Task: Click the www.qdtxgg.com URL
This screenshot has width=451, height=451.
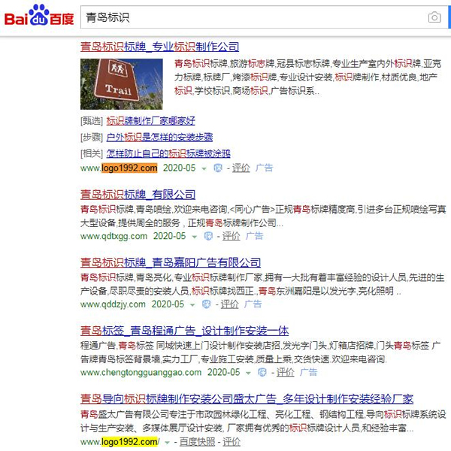Action: pyautogui.click(x=114, y=236)
